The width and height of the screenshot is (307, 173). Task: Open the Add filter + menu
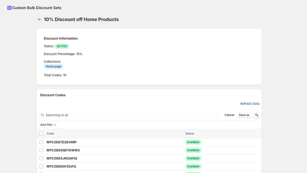[x=48, y=125]
